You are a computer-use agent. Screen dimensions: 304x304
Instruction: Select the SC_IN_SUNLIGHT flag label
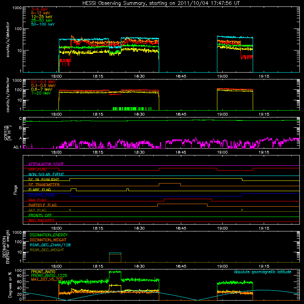tap(44, 179)
